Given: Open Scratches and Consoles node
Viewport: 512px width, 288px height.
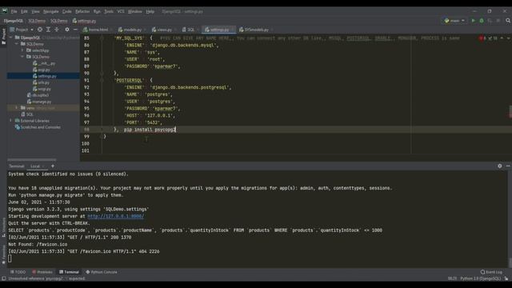Looking at the screenshot, I should 38,127.
